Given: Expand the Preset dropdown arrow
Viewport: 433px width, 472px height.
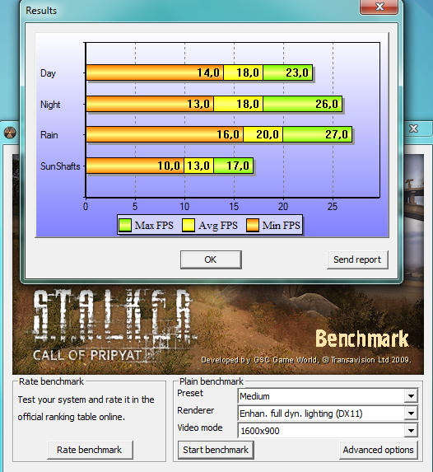Looking at the screenshot, I should (x=411, y=396).
